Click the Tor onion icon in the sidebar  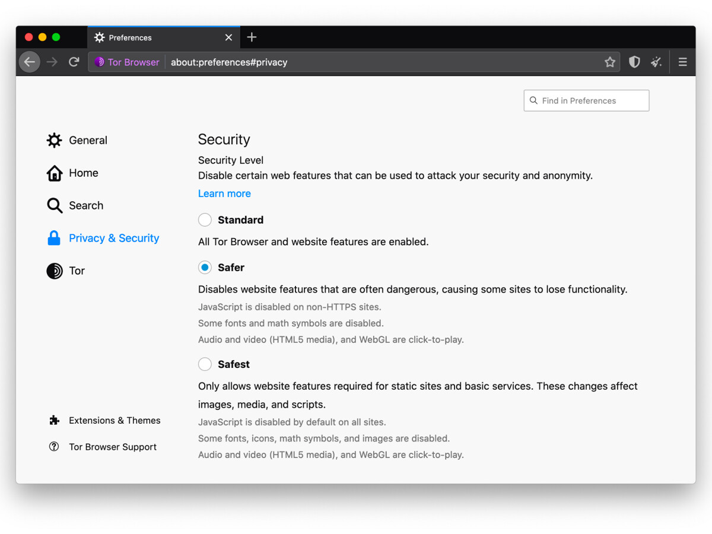54,271
